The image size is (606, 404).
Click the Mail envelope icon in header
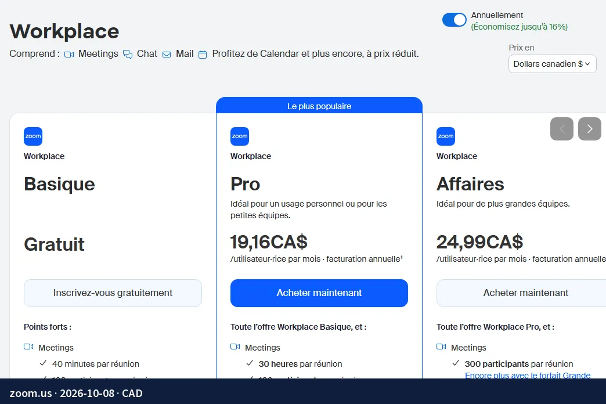pos(167,55)
